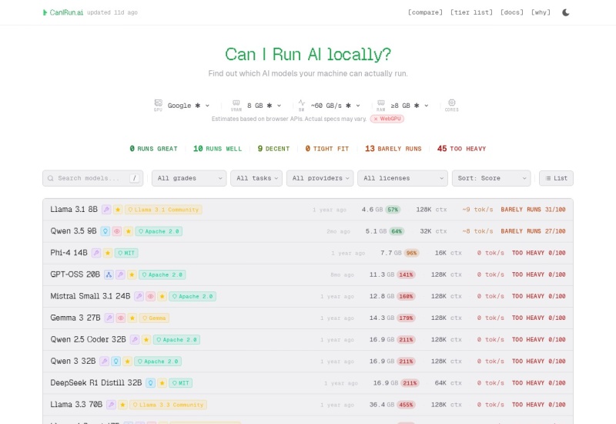This screenshot has width=616, height=424.
Task: Click the MIT badge on DeepSeek R1 Distill 32B
Action: (181, 382)
